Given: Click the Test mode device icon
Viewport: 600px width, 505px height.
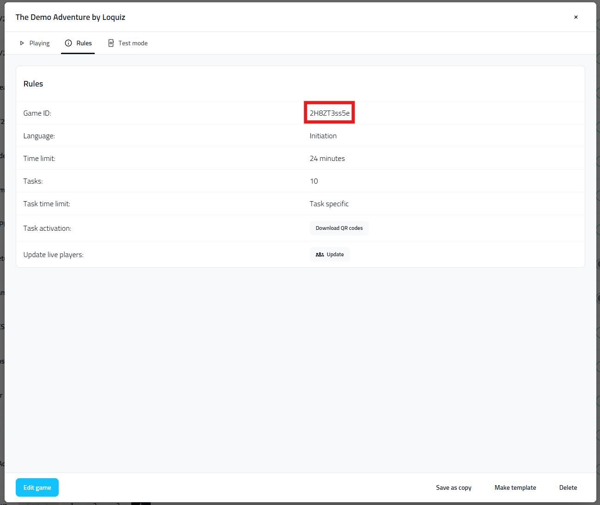Looking at the screenshot, I should [x=111, y=43].
